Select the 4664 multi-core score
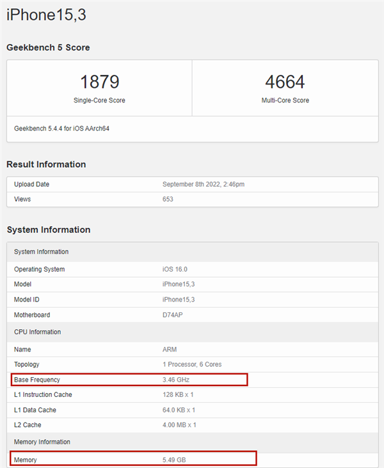384x468 pixels. (x=285, y=83)
